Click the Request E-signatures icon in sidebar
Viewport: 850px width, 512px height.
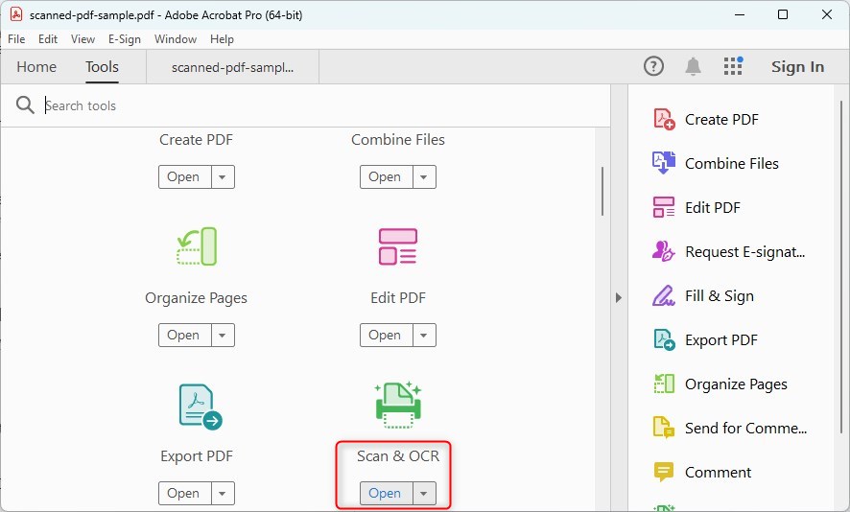click(664, 251)
